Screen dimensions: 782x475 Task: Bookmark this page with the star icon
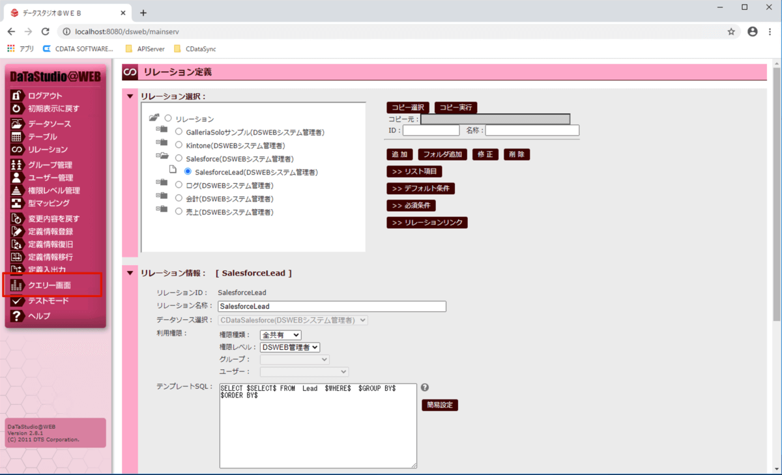click(731, 31)
